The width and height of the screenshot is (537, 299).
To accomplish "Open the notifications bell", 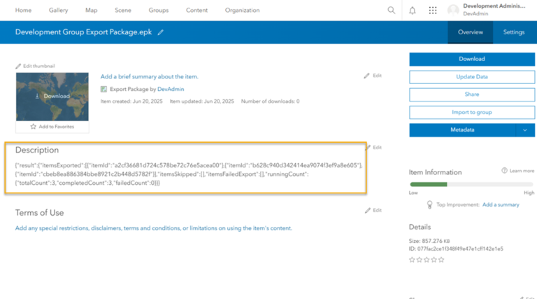I will [x=413, y=11].
